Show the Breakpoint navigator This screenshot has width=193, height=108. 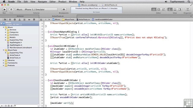pyautogui.click(x=29, y=19)
